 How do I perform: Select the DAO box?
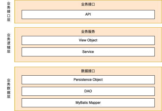(88, 91)
